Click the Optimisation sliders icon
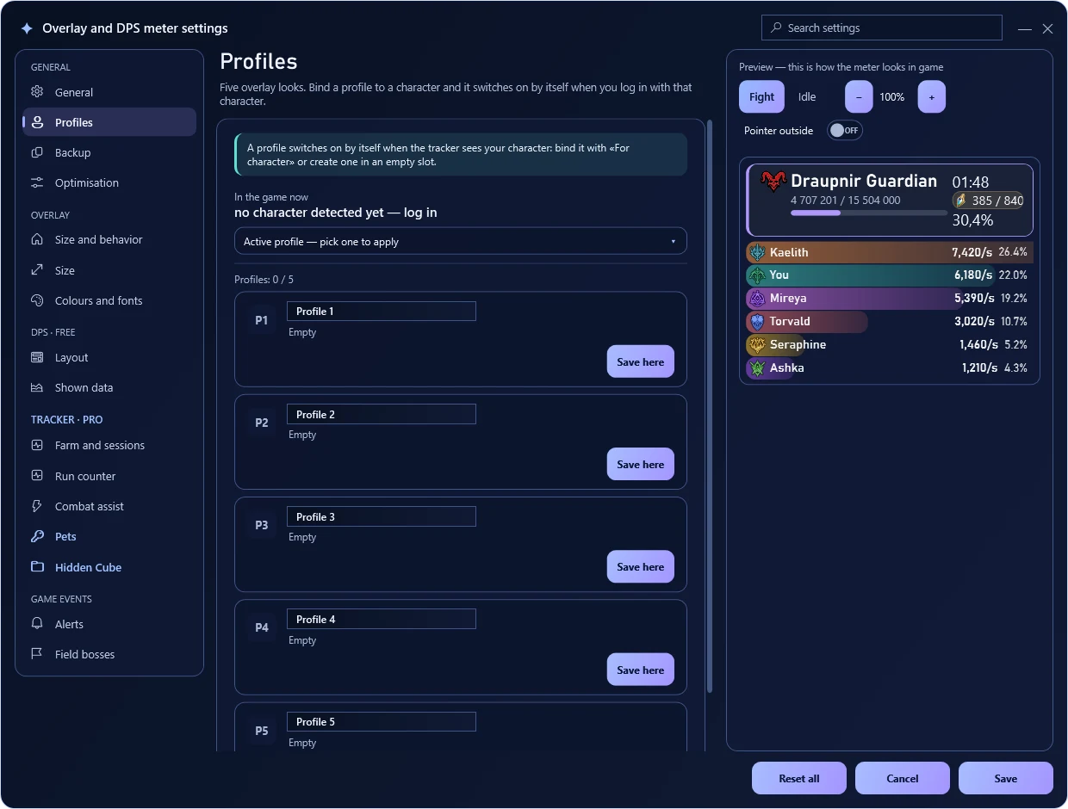 37,182
